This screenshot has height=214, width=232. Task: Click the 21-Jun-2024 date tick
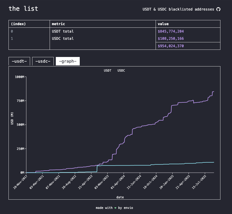[134, 182]
